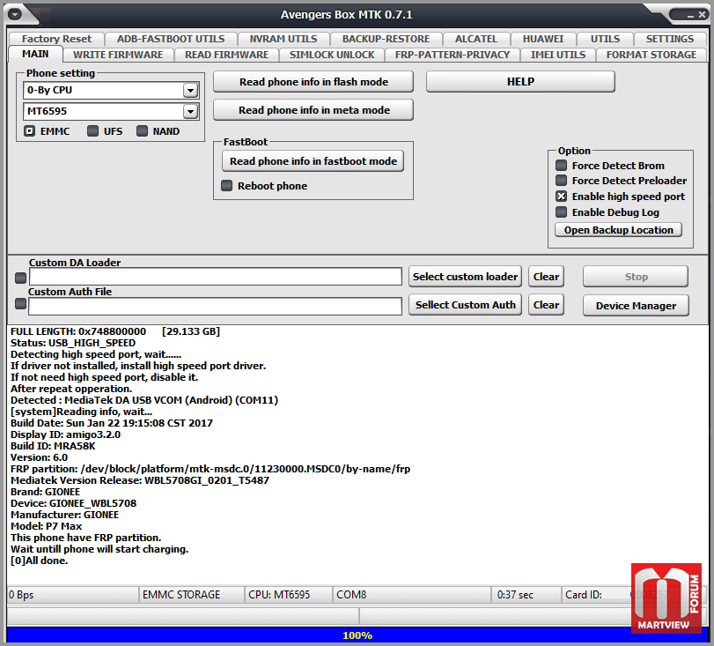Screen dimensions: 714x646
Task: Open the title bar dropdown menu icon
Action: (x=15, y=14)
